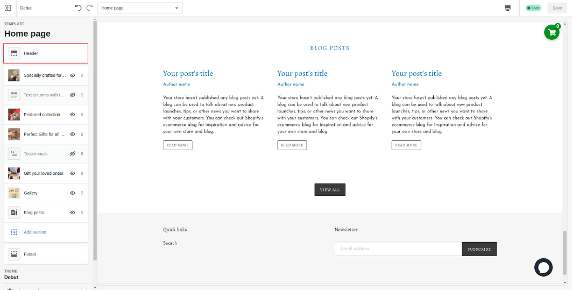Open the round chat widget icon
Image resolution: width=572 pixels, height=290 pixels.
(x=543, y=267)
